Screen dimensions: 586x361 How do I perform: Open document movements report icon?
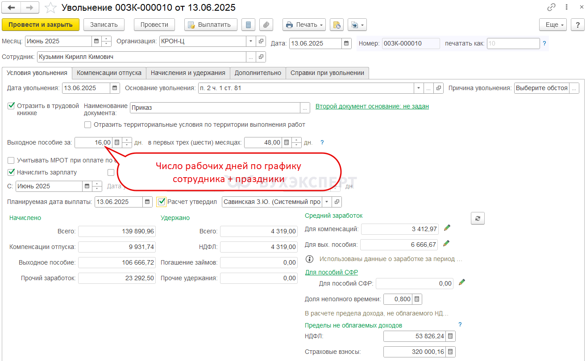click(x=249, y=25)
